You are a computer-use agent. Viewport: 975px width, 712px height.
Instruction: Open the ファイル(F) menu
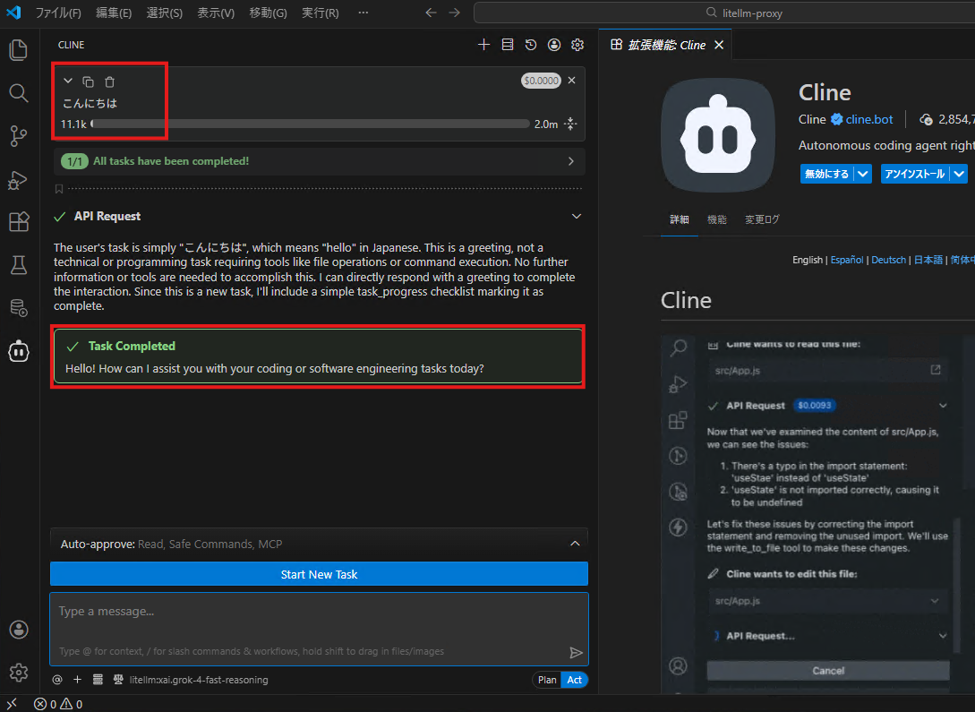tap(58, 13)
